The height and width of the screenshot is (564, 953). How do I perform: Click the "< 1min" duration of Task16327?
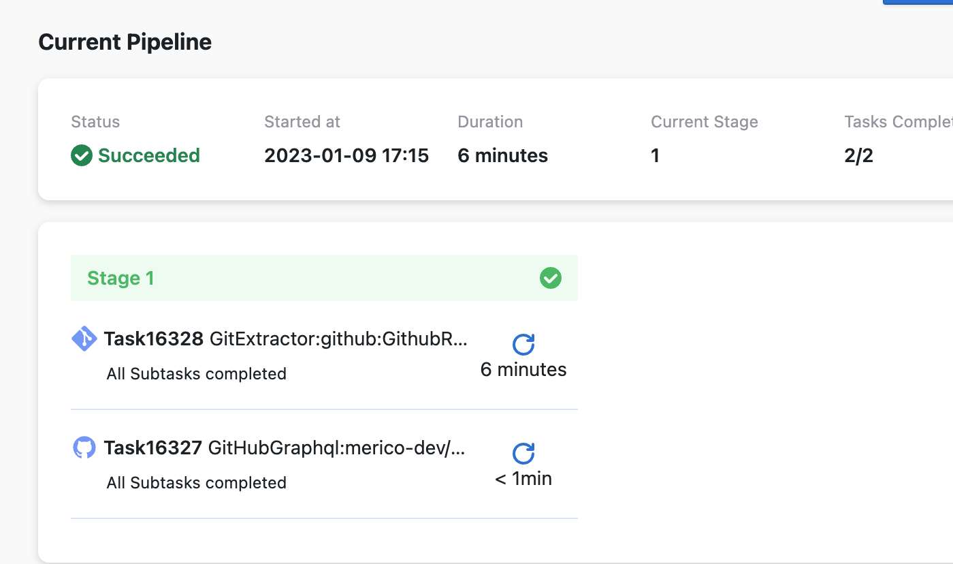pyautogui.click(x=523, y=479)
